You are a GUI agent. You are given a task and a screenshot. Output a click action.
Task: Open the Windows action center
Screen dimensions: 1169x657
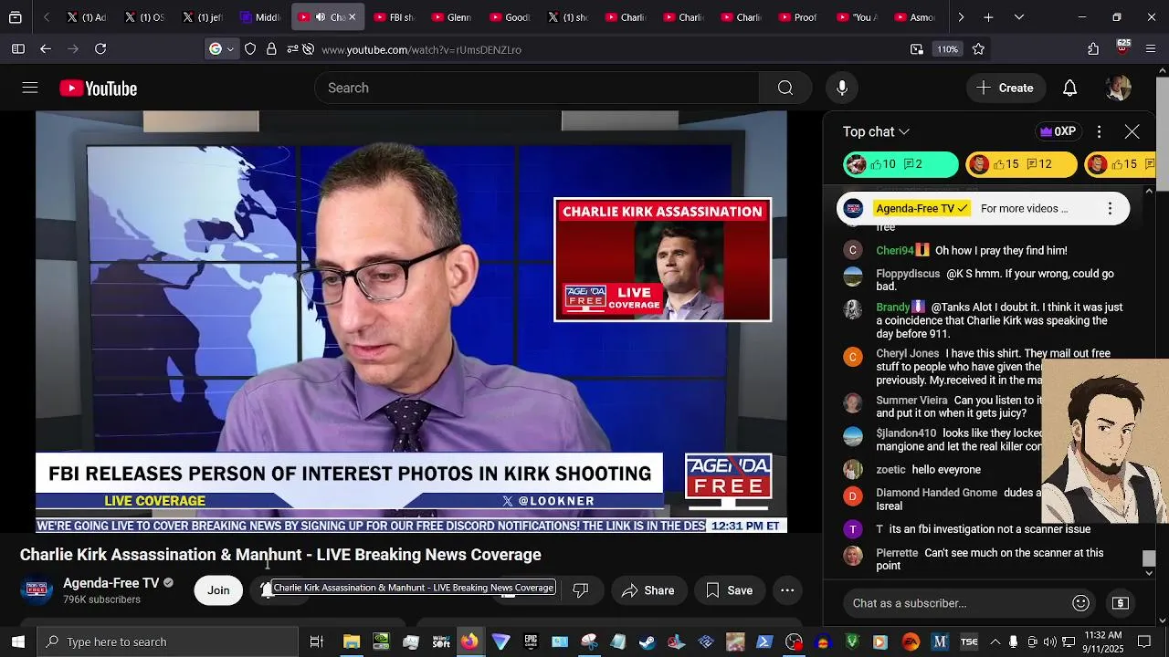click(1144, 641)
